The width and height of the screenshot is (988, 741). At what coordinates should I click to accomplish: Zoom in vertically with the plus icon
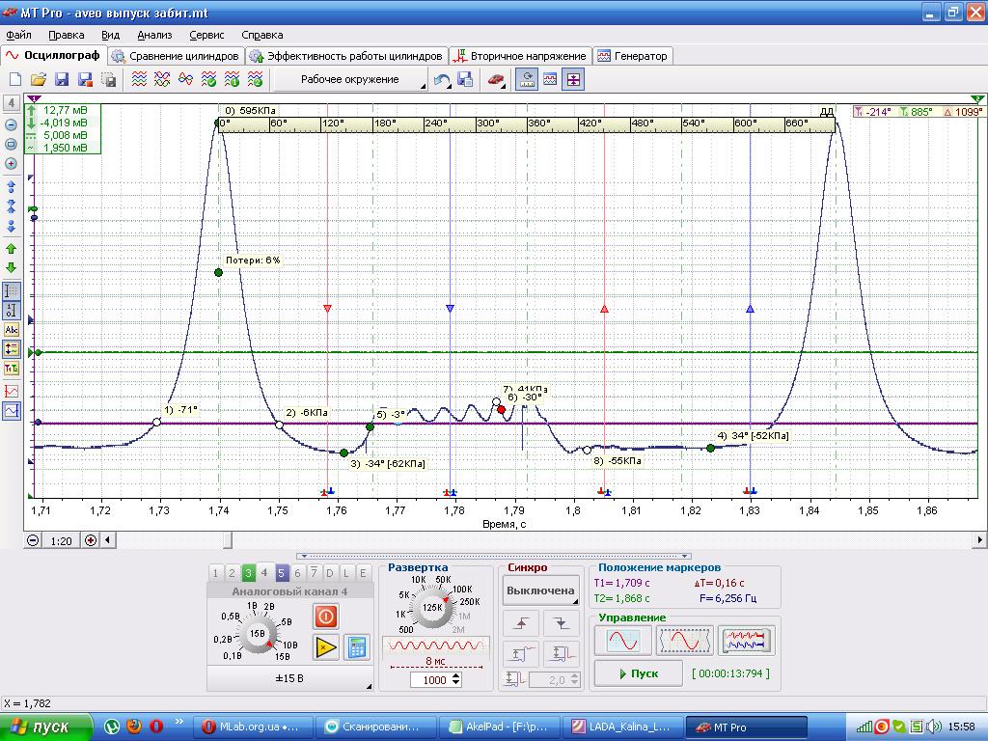click(11, 164)
